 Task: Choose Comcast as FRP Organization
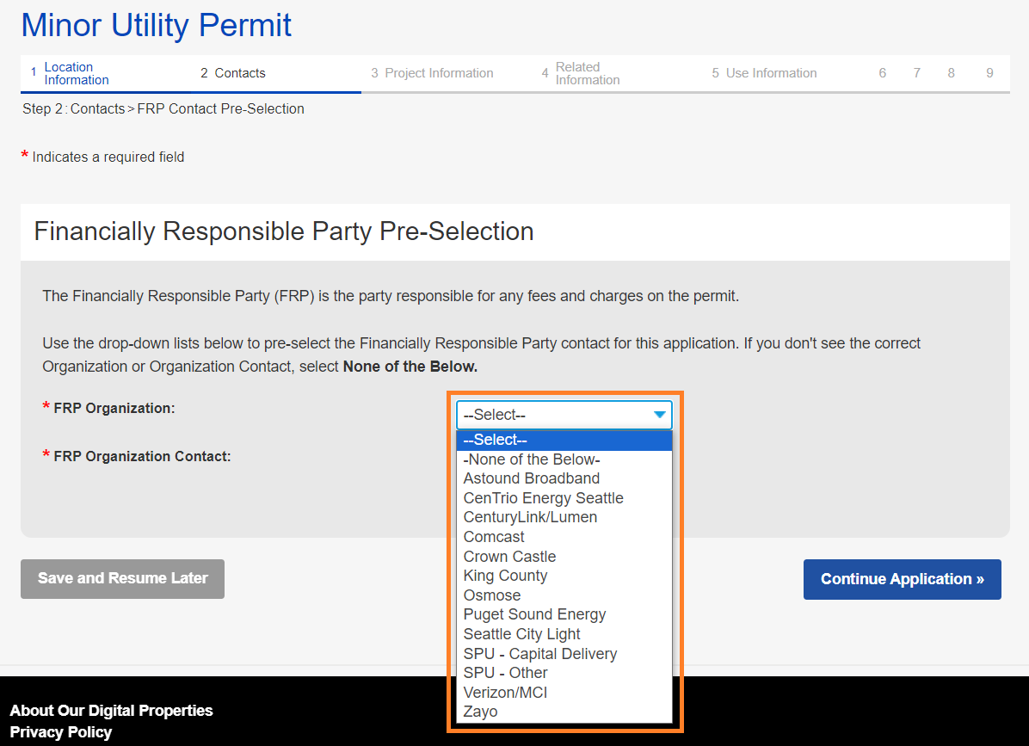[494, 537]
